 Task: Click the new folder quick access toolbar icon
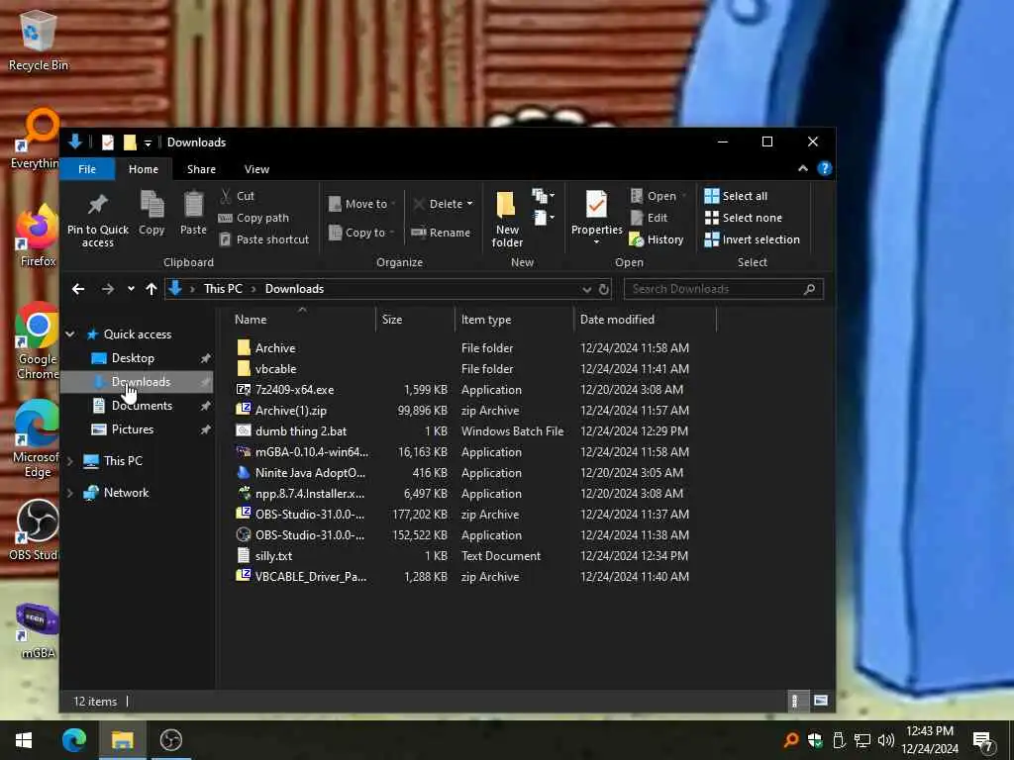click(x=130, y=142)
